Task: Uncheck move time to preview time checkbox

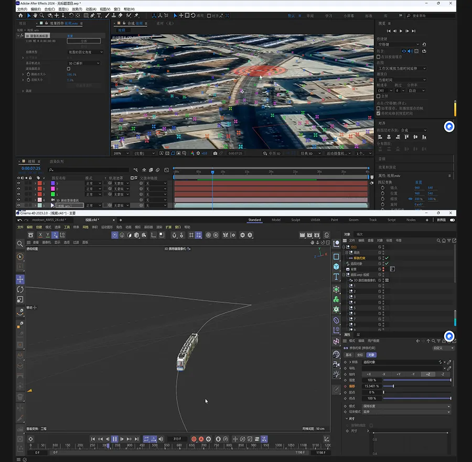Action: [x=379, y=113]
